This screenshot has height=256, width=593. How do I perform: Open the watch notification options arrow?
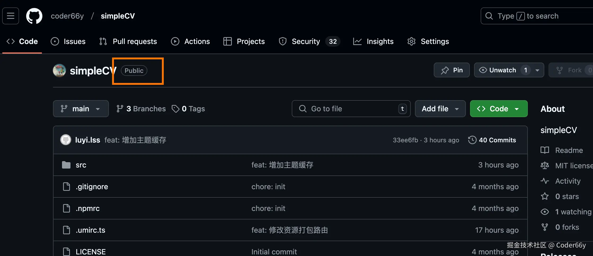537,70
